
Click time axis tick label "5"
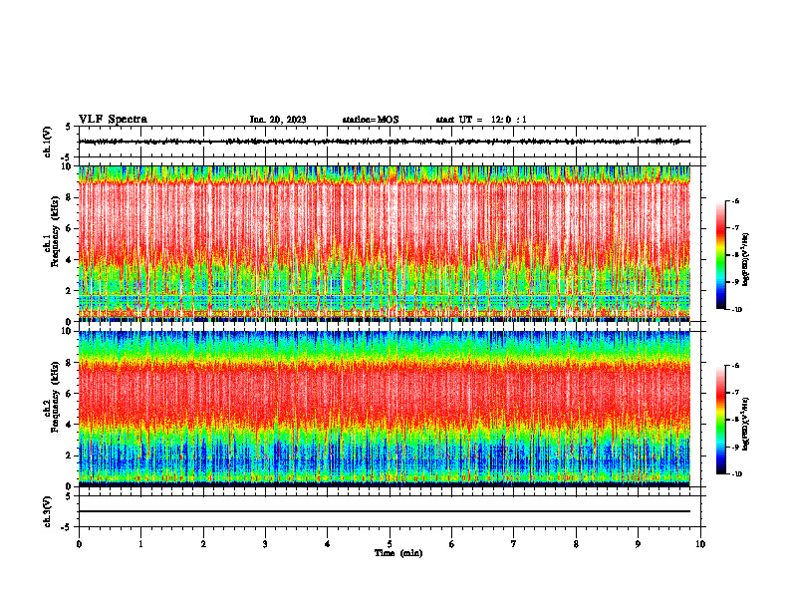click(390, 544)
